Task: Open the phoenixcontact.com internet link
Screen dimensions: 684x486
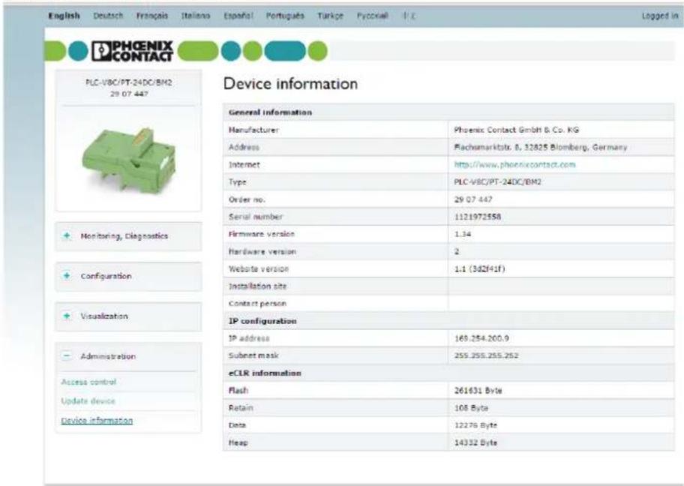Action: (514, 164)
